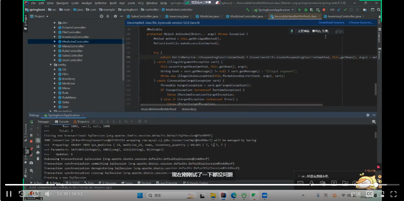Open the Navigate menu
Image resolution: width=404 pixels, height=201 pixels.
tap(62, 3)
